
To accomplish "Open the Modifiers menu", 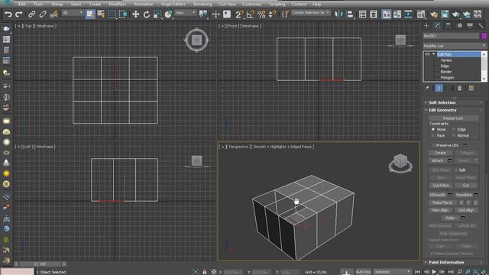I will click(117, 4).
